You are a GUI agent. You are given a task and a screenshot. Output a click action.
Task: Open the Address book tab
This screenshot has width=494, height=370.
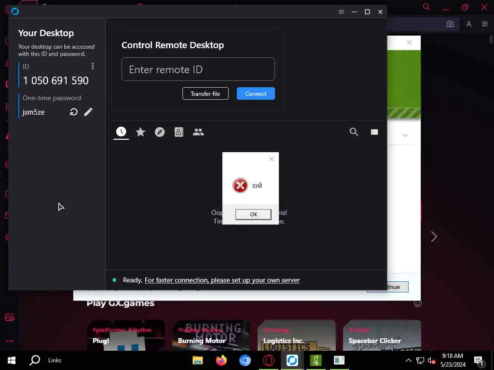coord(178,132)
